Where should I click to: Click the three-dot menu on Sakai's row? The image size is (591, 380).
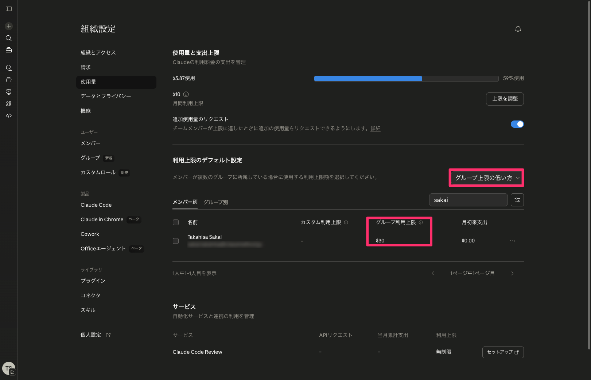tap(512, 241)
